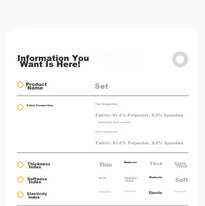Click the large gray ring icon

180,59
